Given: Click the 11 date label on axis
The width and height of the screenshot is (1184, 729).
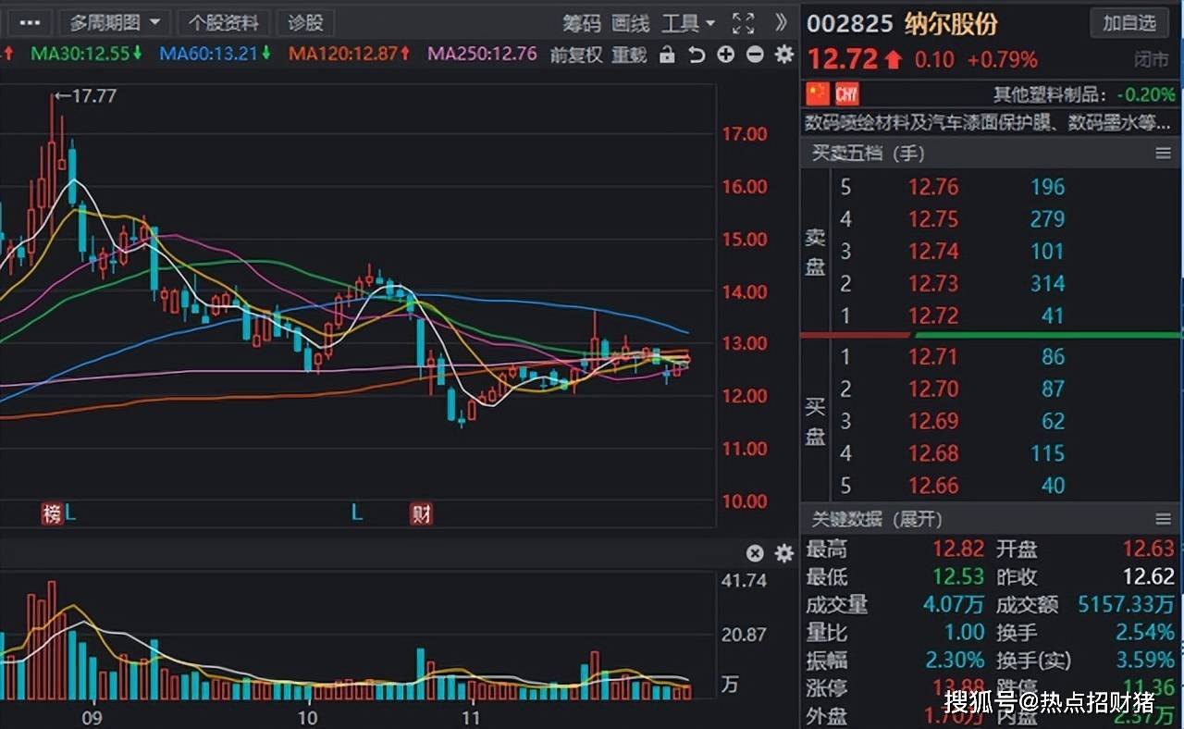Looking at the screenshot, I should pyautogui.click(x=472, y=717).
